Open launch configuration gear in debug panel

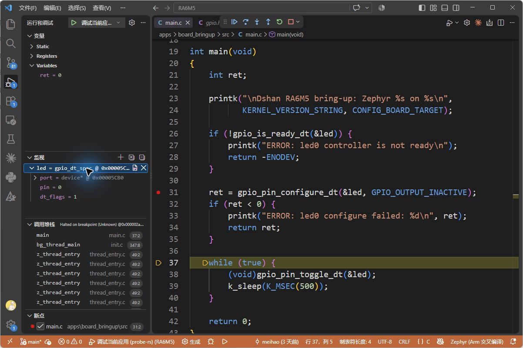coord(132,23)
